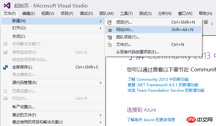Viewport: 216px width, 126px height.
Task: Open the toolbar overflow dropdown arrow
Action: click(x=212, y=24)
